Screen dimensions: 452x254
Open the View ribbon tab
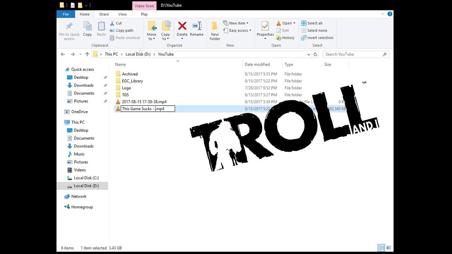[x=123, y=14]
